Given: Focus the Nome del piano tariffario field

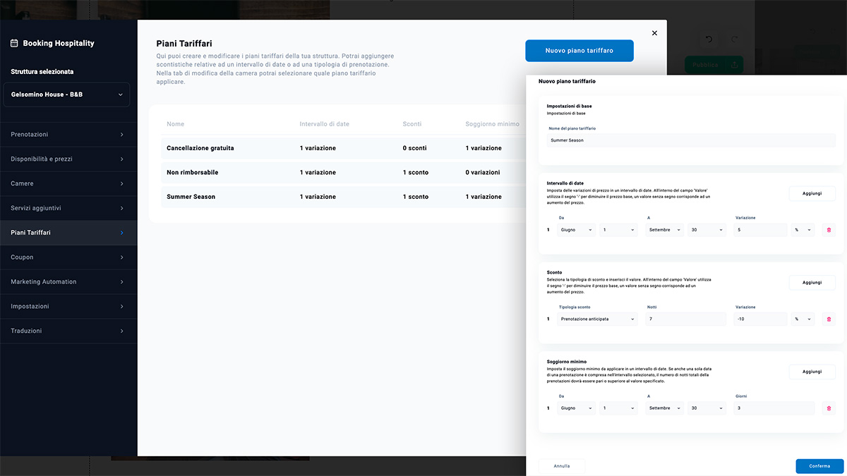Looking at the screenshot, I should (x=690, y=140).
